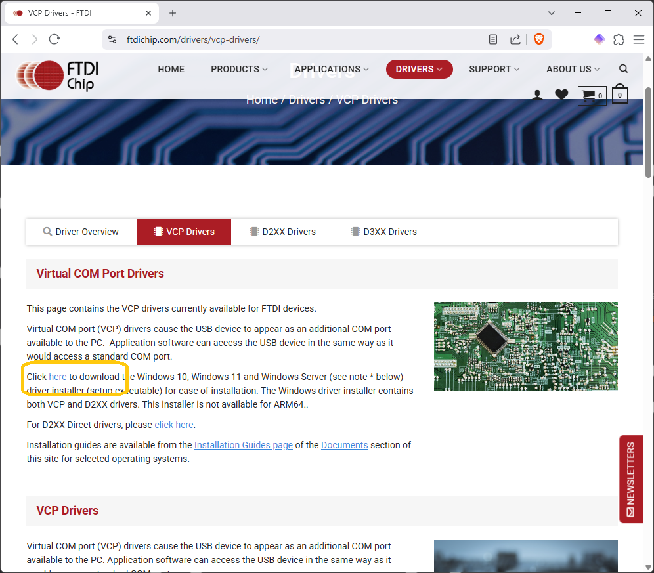Click the browser back arrow
This screenshot has width=654, height=573.
(16, 39)
